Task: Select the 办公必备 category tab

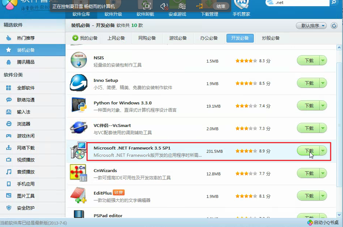Action: point(209,38)
